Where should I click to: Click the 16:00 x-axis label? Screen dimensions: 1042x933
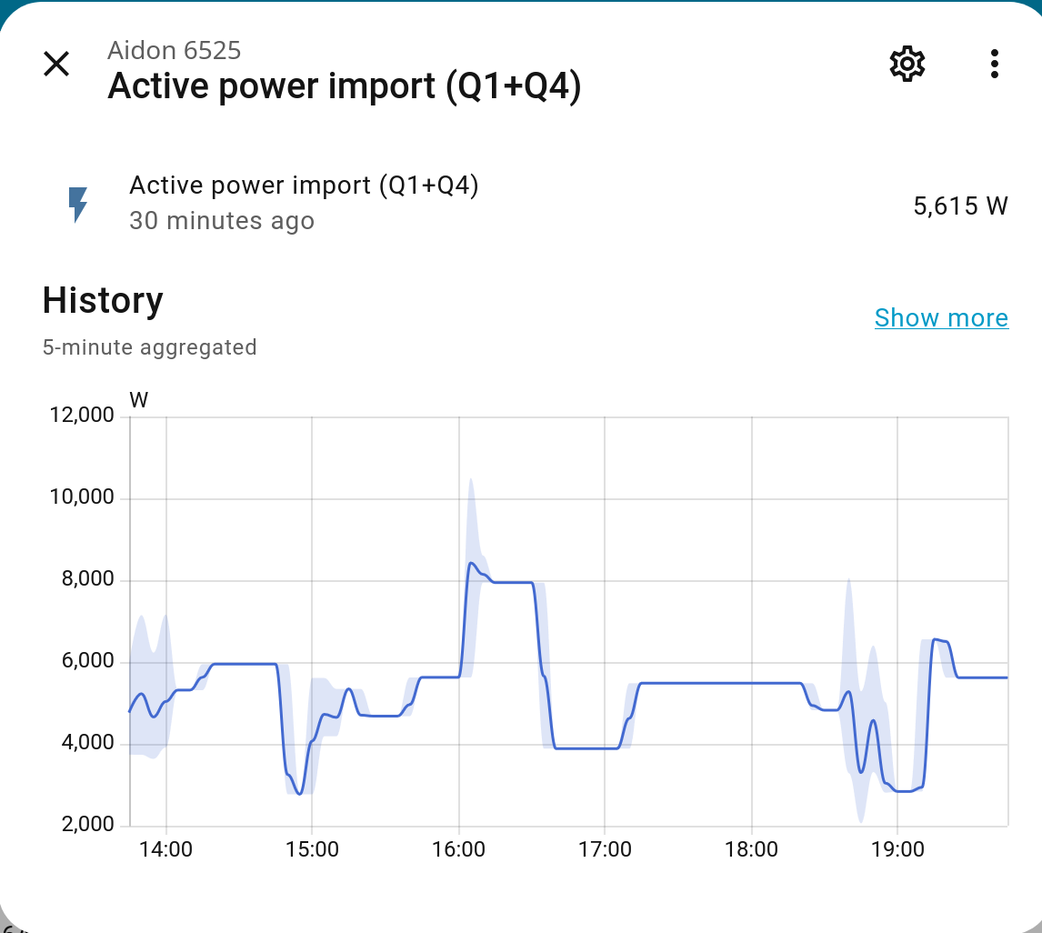pos(458,849)
